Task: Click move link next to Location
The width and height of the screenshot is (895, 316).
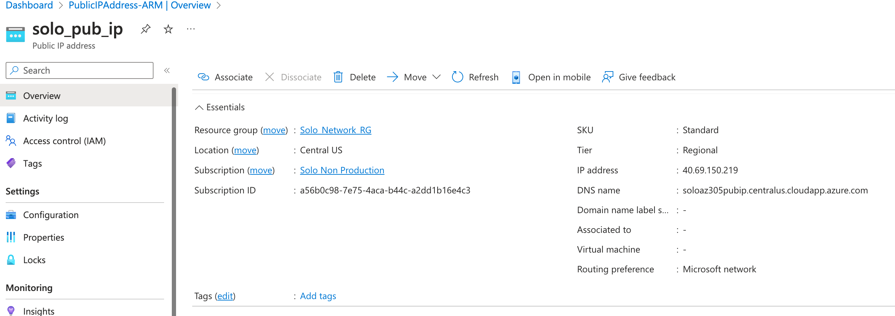Action: click(245, 150)
